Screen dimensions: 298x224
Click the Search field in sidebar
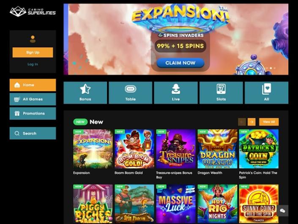(33, 133)
